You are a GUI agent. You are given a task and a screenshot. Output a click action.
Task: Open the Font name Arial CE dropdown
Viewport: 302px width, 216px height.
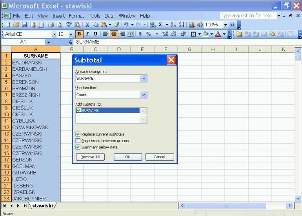coord(54,34)
